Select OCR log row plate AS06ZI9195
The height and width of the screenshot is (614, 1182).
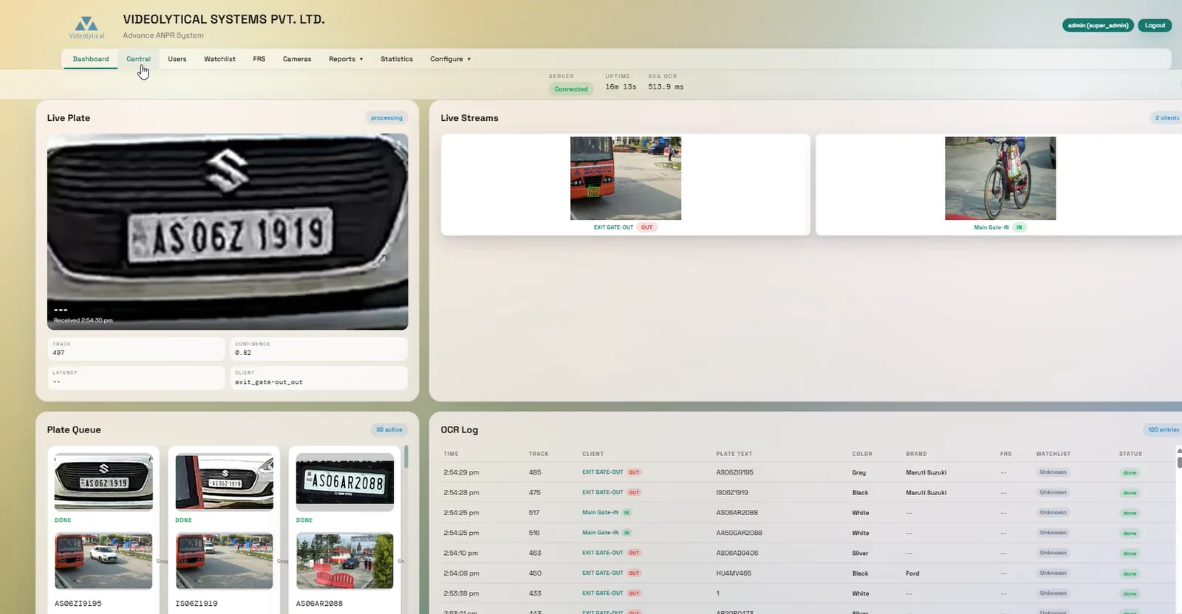pos(809,472)
